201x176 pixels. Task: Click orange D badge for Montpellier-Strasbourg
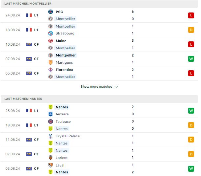(x=191, y=30)
